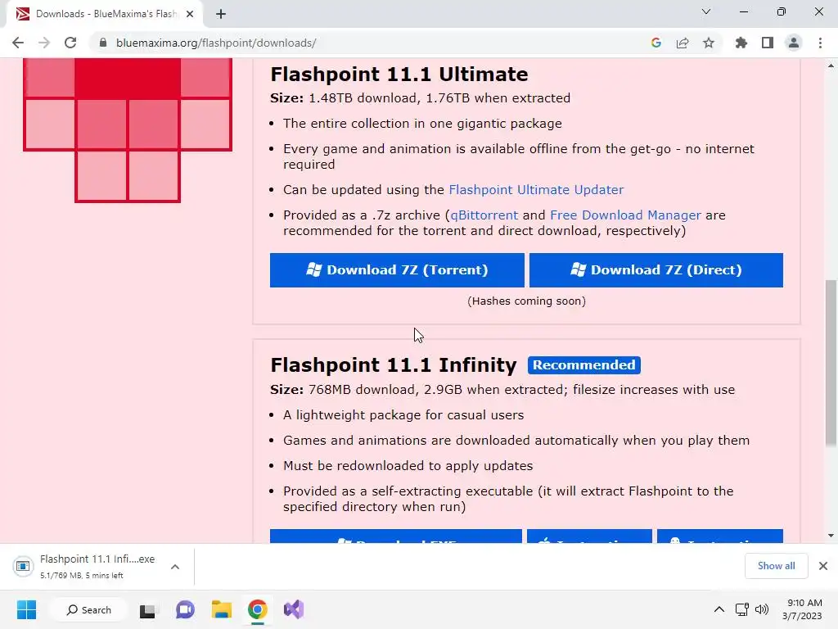
Task: Click the "1.48TB download, 1.76TB when extracted" size text
Action: pyautogui.click(x=439, y=98)
